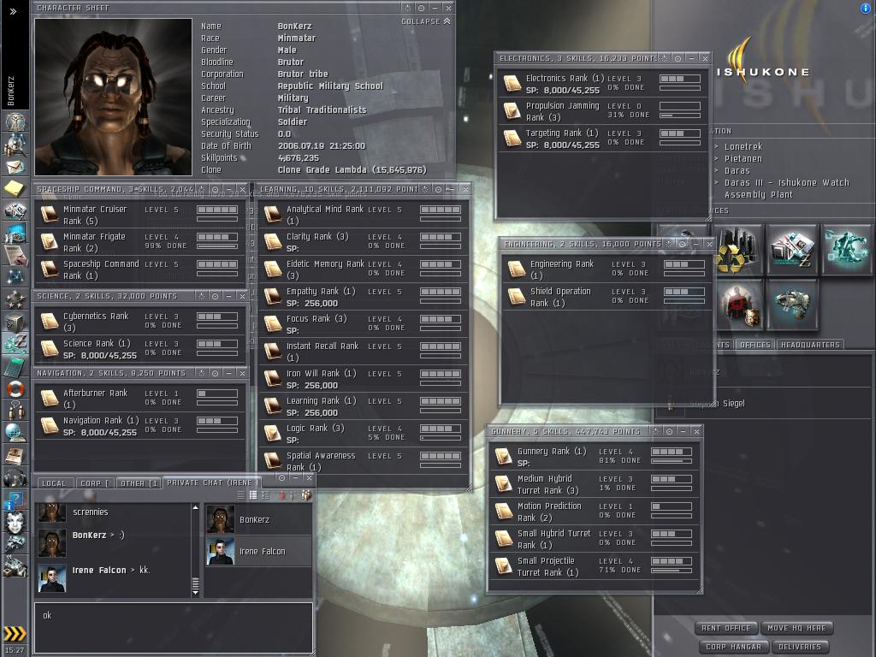This screenshot has height=657, width=876.
Task: Open People & Places magnifier icon
Action: pyautogui.click(x=15, y=145)
